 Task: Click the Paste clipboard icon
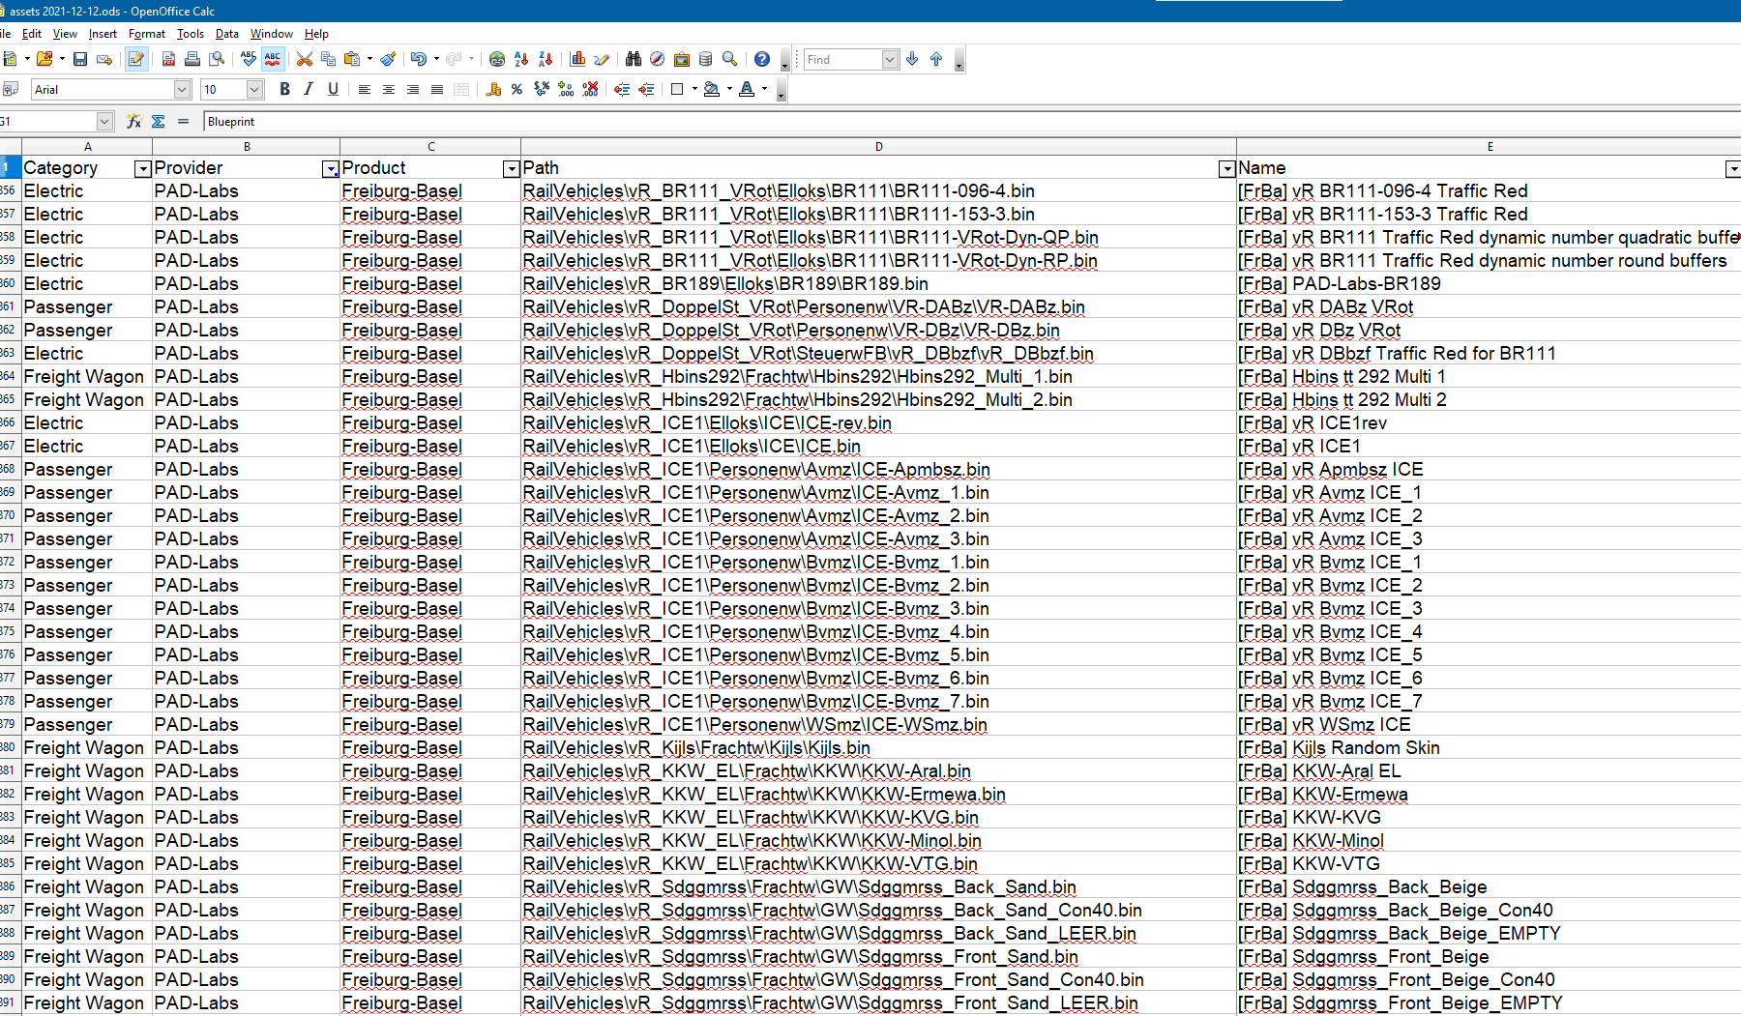pos(352,60)
